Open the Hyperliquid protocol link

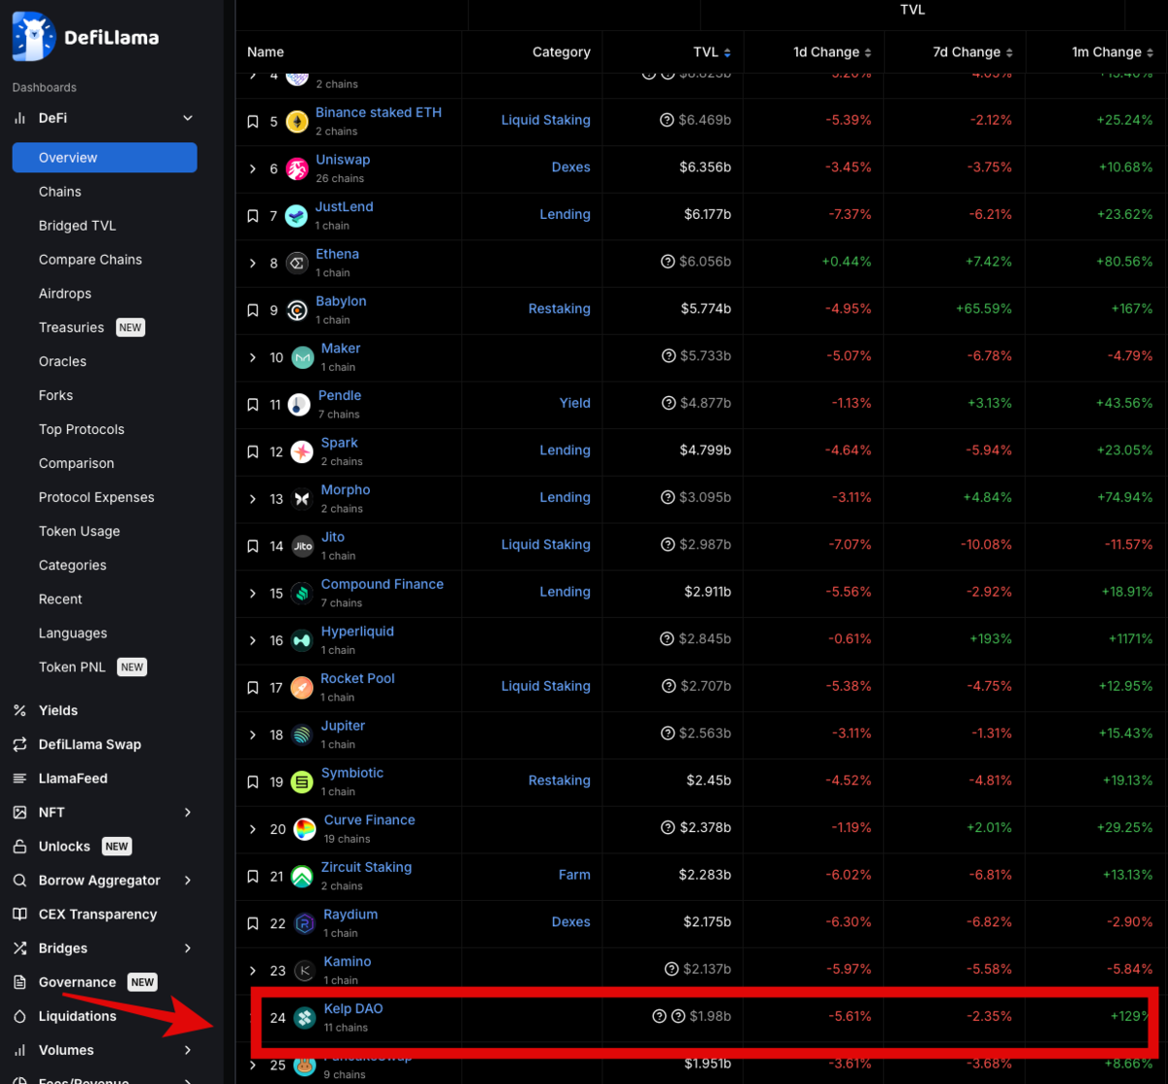tap(357, 632)
